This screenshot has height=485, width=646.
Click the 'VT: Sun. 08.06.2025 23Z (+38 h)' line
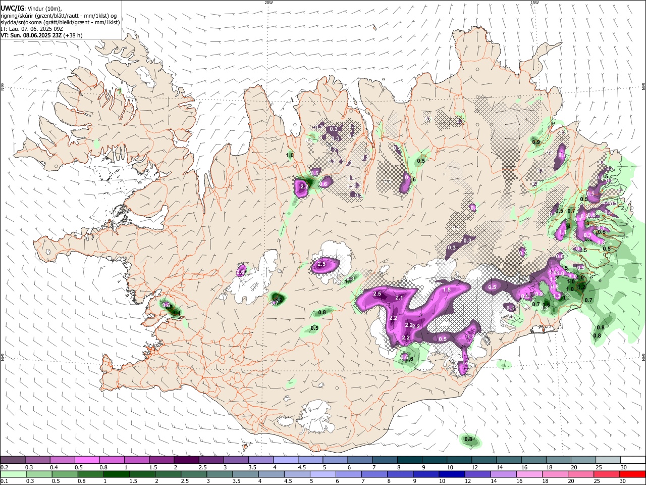pyautogui.click(x=41, y=35)
